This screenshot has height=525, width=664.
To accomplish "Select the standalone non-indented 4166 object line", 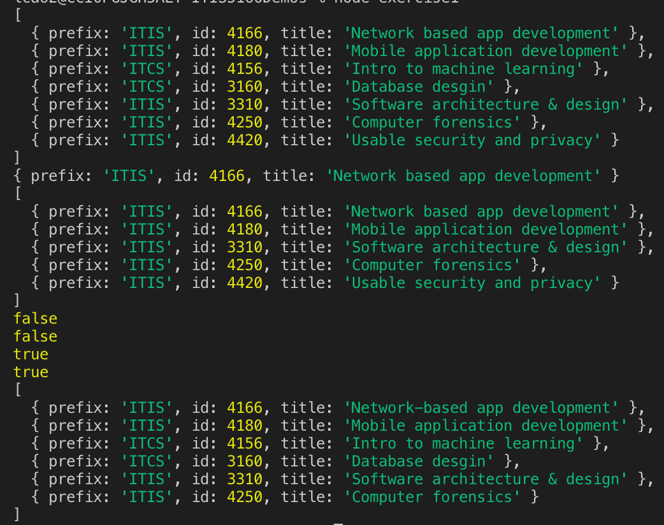I will click(x=316, y=176).
